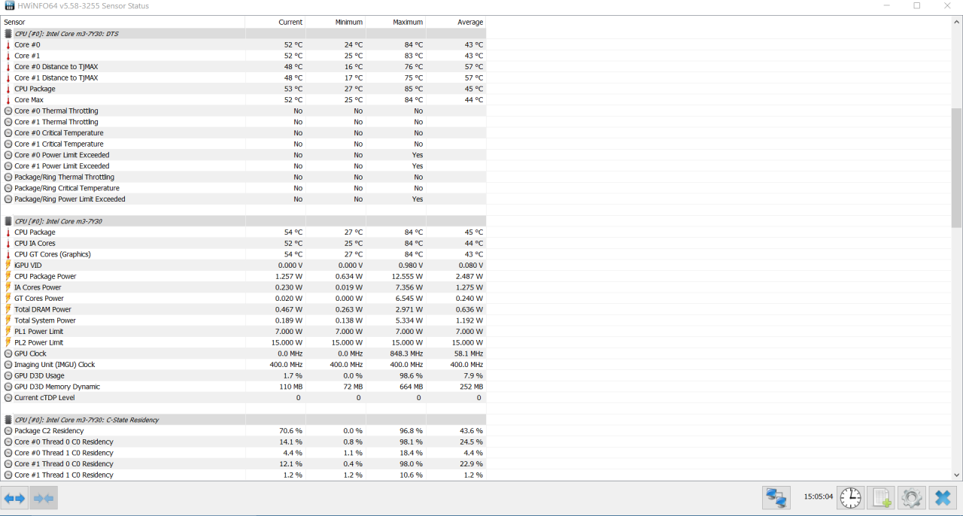The height and width of the screenshot is (516, 963).
Task: Select Core #1 Thermal Throttling row
Action: tap(243, 122)
